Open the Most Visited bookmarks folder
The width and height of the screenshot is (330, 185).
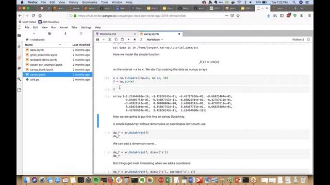pyautogui.click(x=27, y=22)
